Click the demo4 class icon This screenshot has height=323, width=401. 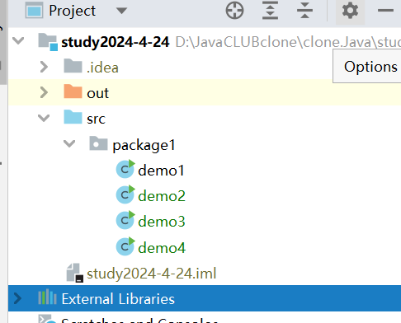pyautogui.click(x=125, y=246)
